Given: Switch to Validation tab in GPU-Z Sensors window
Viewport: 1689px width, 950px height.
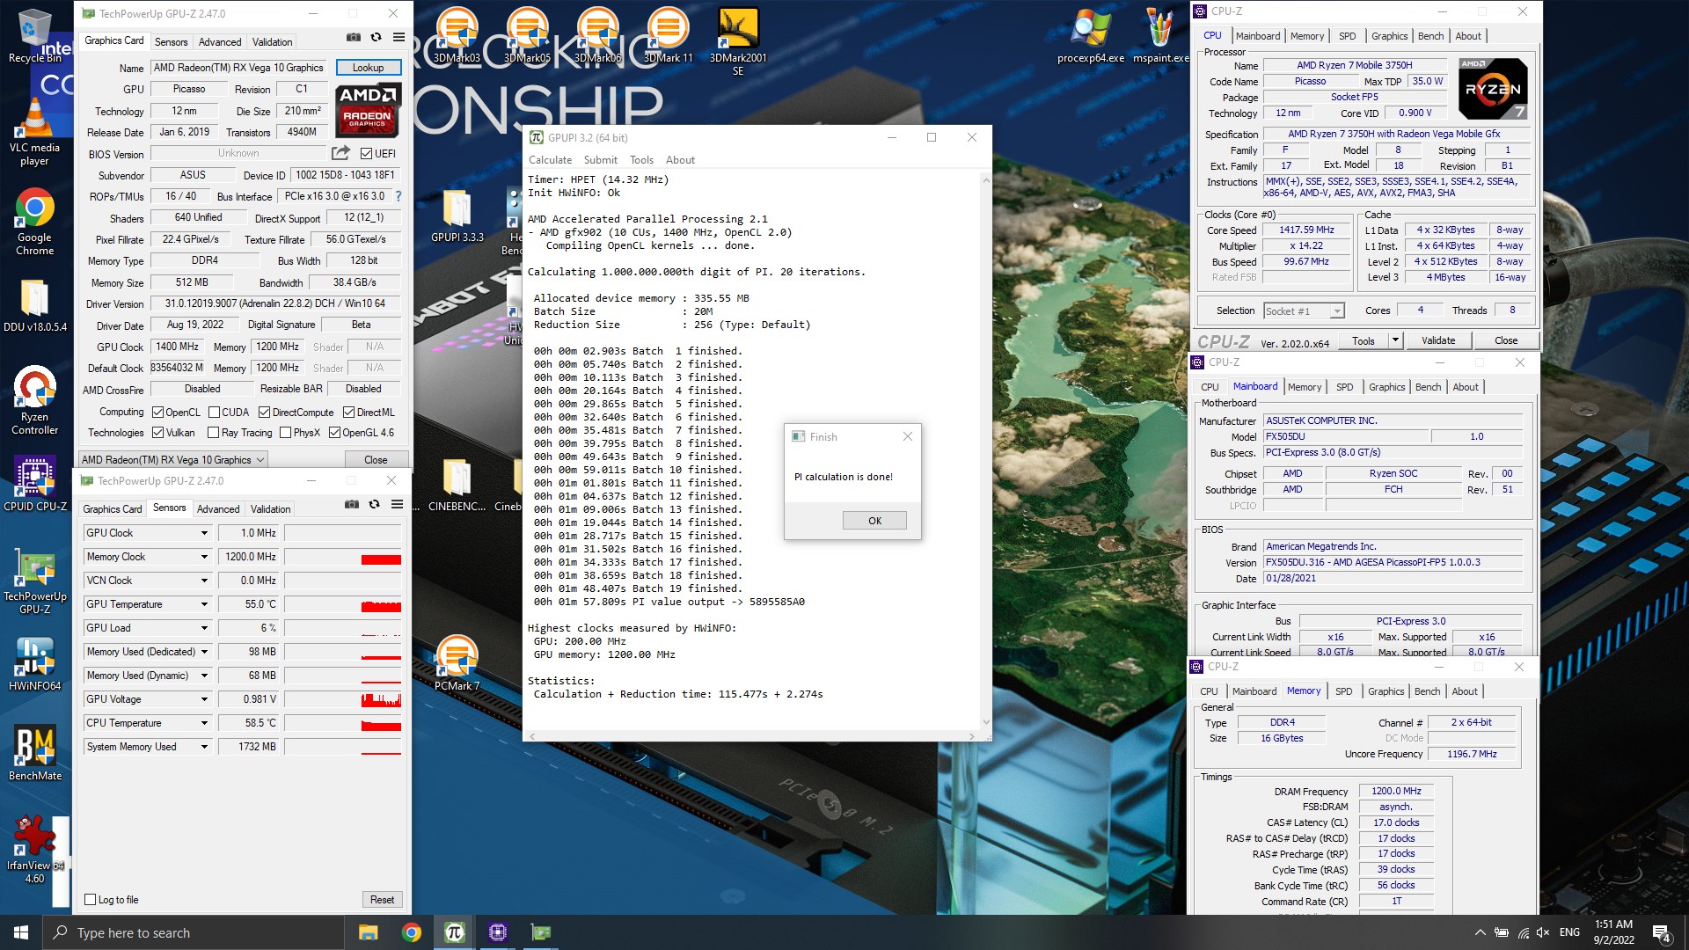Looking at the screenshot, I should (270, 508).
